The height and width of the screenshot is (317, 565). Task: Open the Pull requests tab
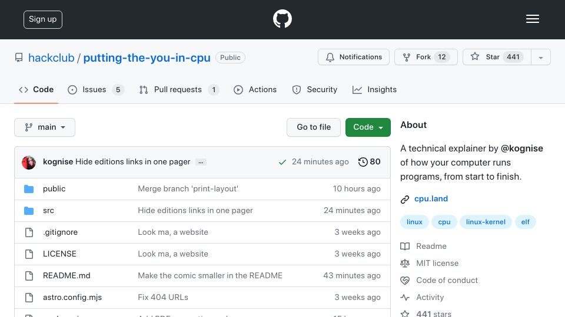coord(179,89)
